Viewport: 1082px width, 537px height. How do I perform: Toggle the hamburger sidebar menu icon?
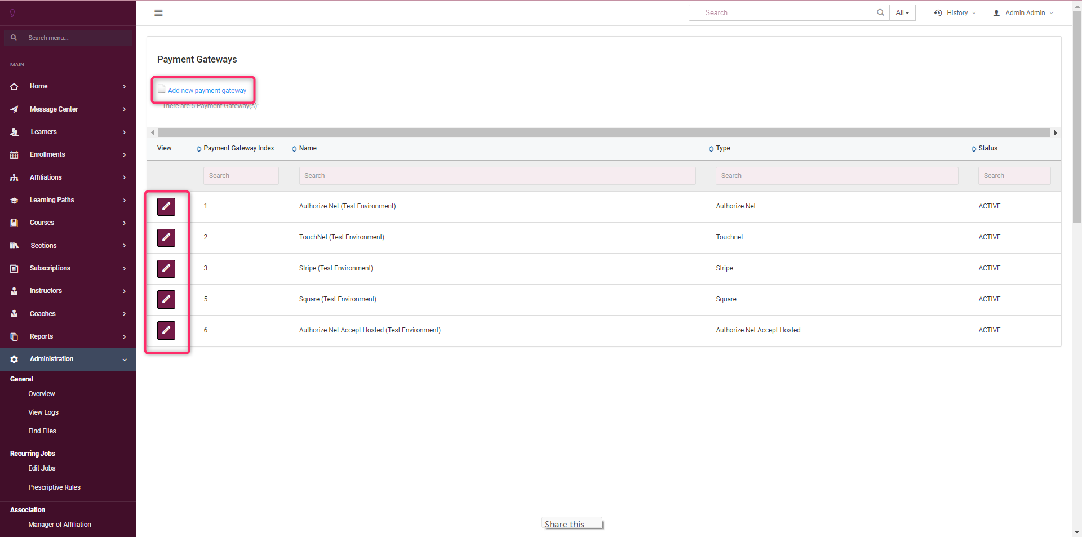[x=158, y=13]
